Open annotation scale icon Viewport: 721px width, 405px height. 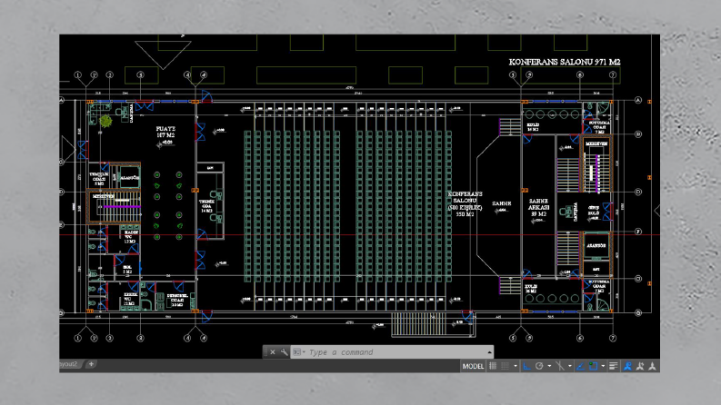(652, 366)
